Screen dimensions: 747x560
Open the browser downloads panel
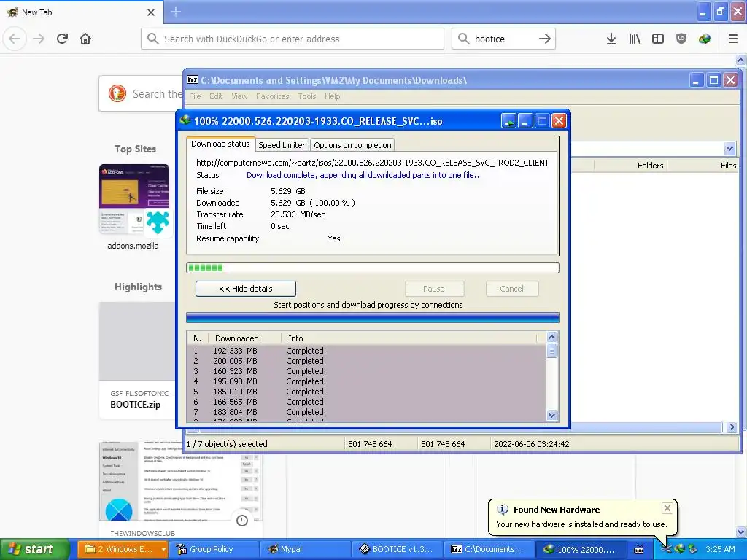click(x=611, y=39)
